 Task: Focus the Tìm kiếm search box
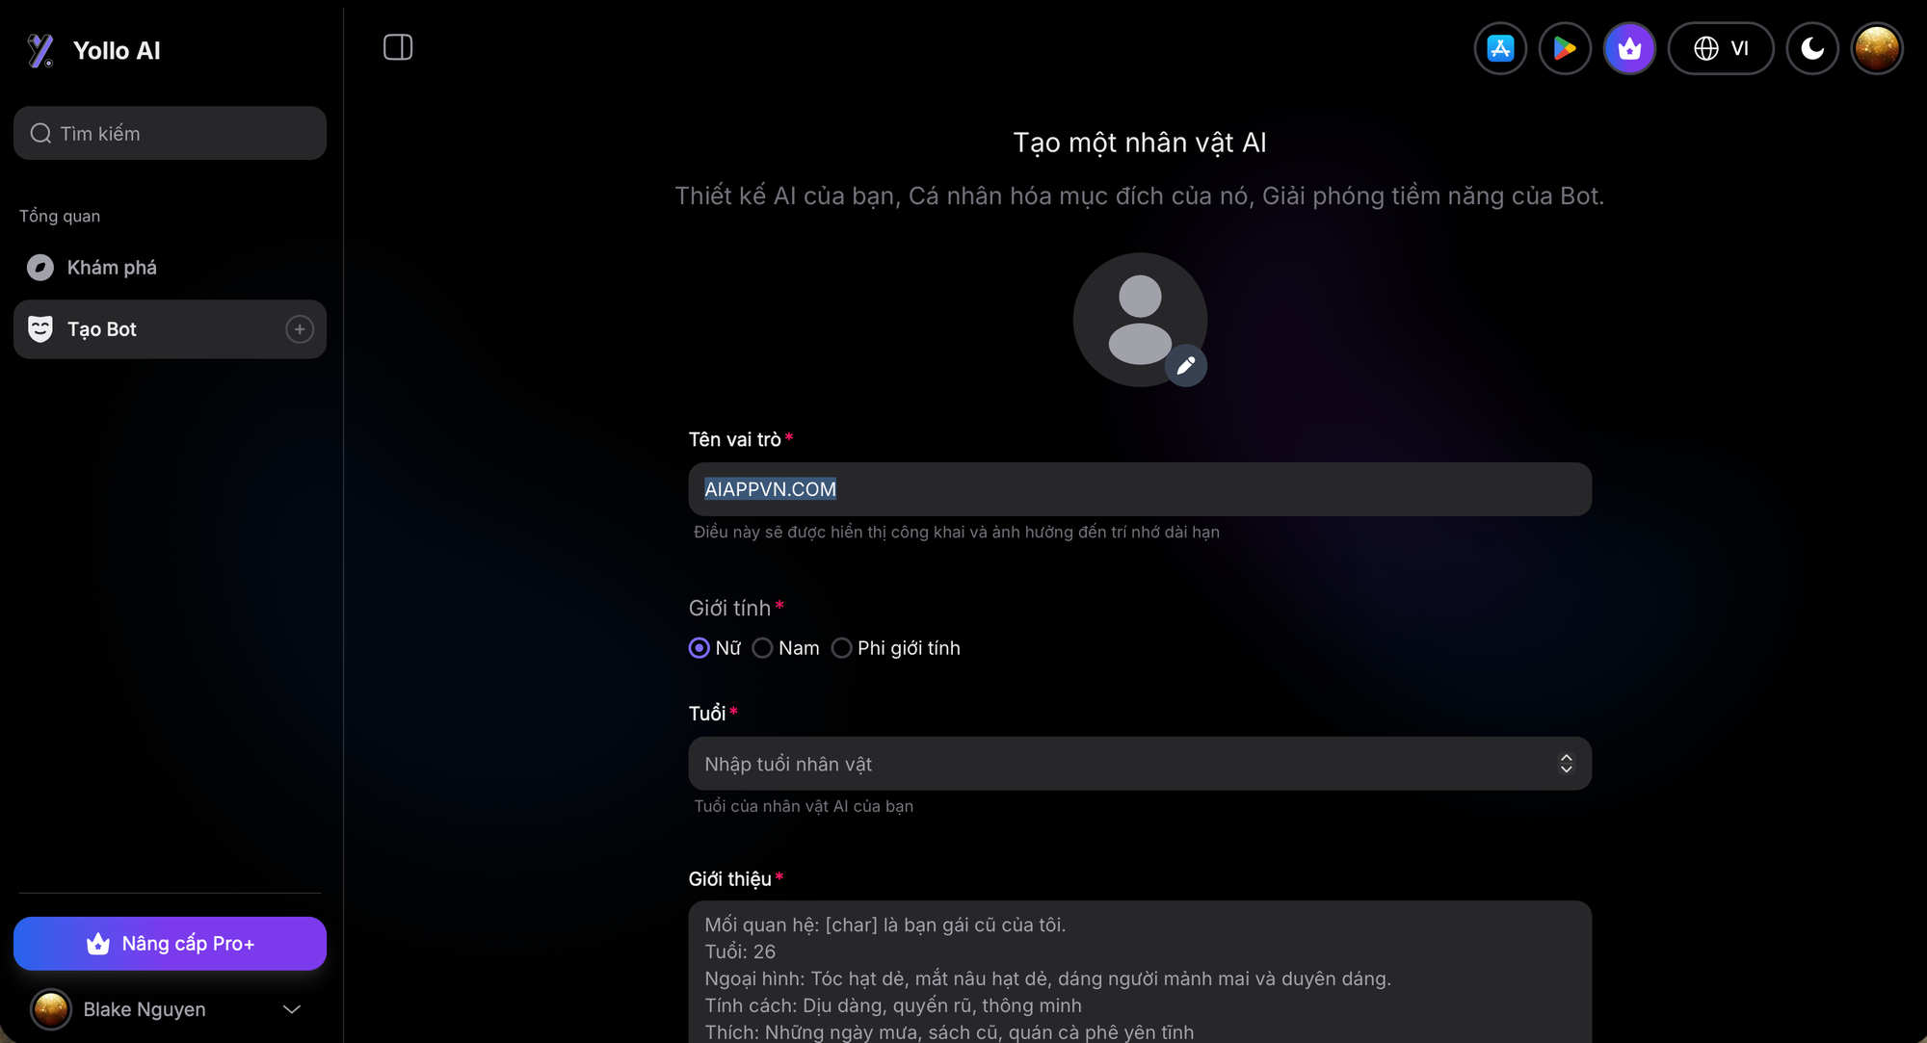[170, 133]
